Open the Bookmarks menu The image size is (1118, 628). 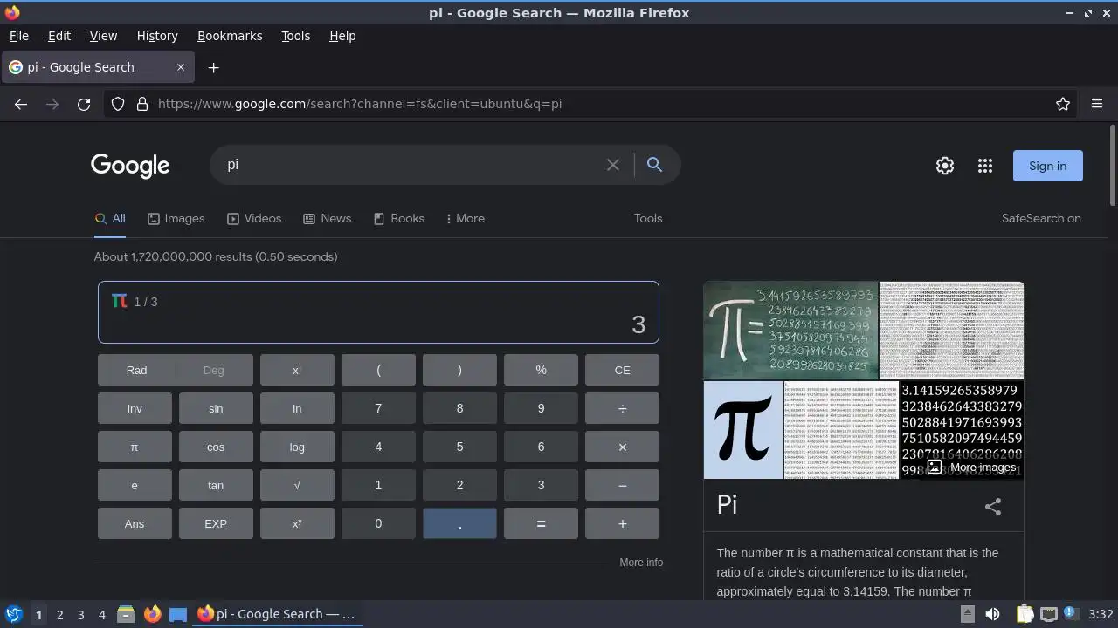click(x=230, y=36)
